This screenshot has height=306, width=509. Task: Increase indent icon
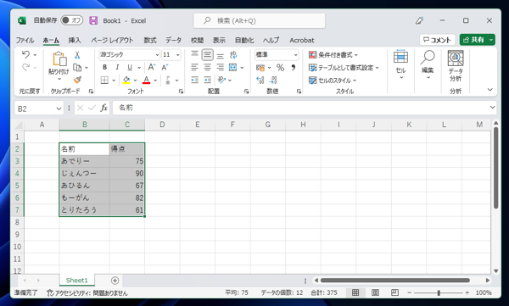(208, 80)
